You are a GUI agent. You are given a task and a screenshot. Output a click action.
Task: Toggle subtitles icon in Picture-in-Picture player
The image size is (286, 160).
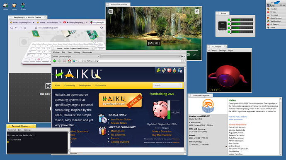coord(189,54)
